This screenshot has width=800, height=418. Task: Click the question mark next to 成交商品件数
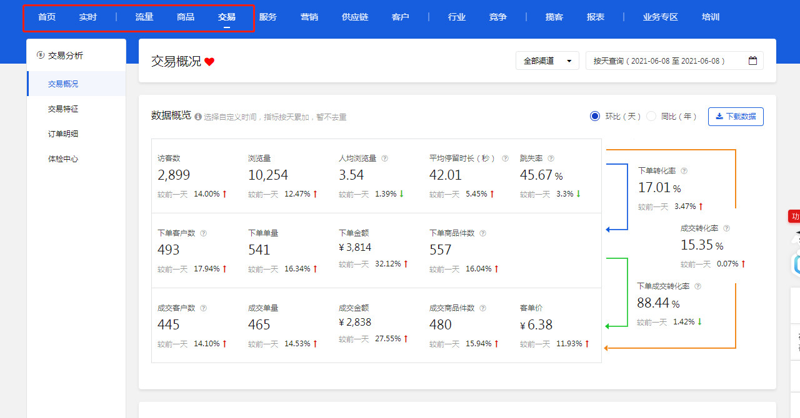click(482, 308)
